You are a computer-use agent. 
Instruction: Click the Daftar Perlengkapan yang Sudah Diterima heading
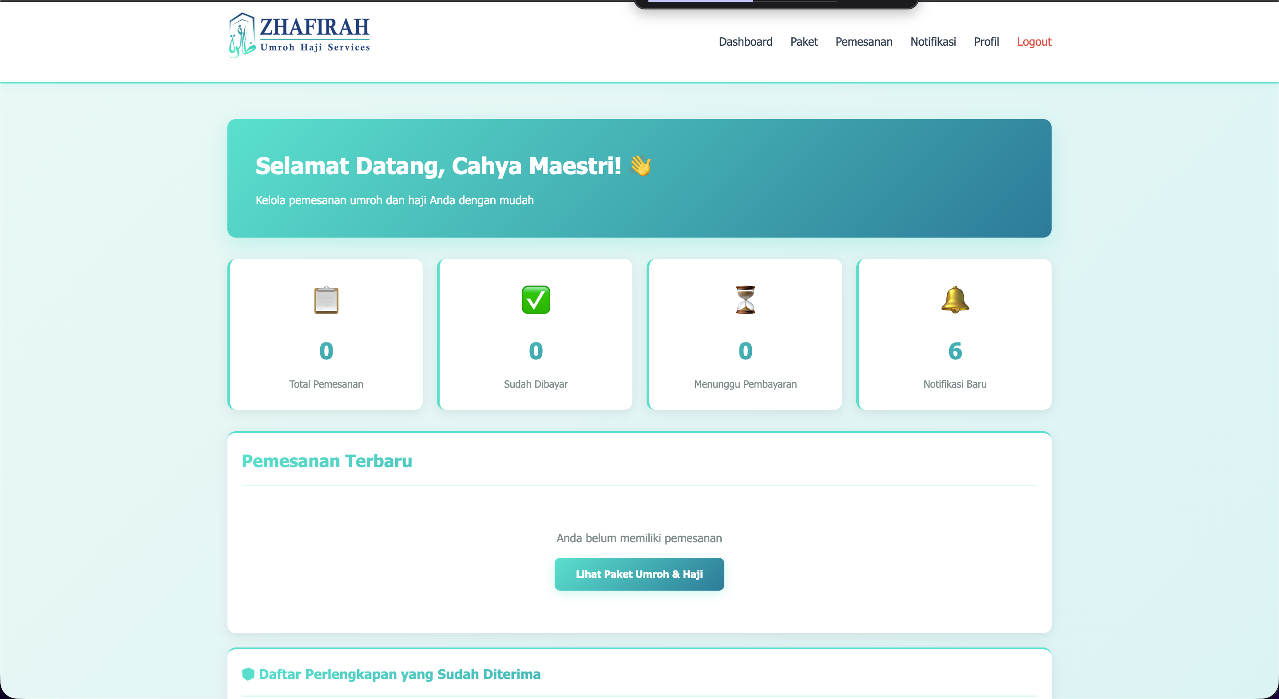(x=399, y=674)
